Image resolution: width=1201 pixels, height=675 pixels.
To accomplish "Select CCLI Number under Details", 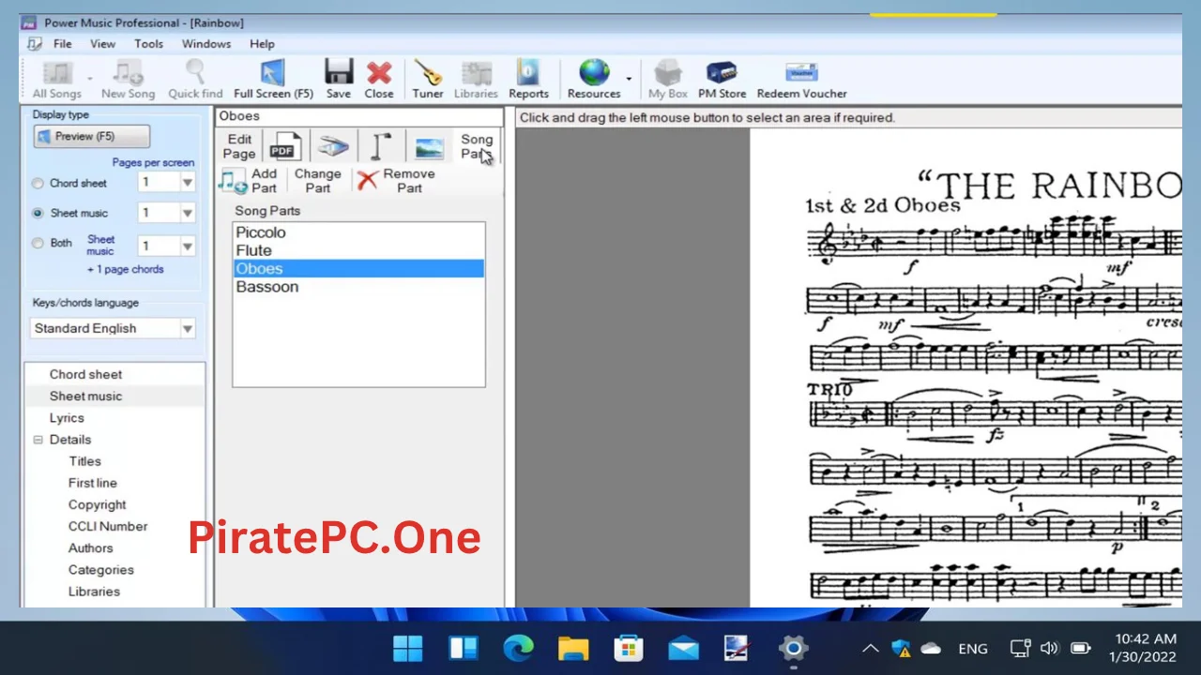I will tap(108, 526).
